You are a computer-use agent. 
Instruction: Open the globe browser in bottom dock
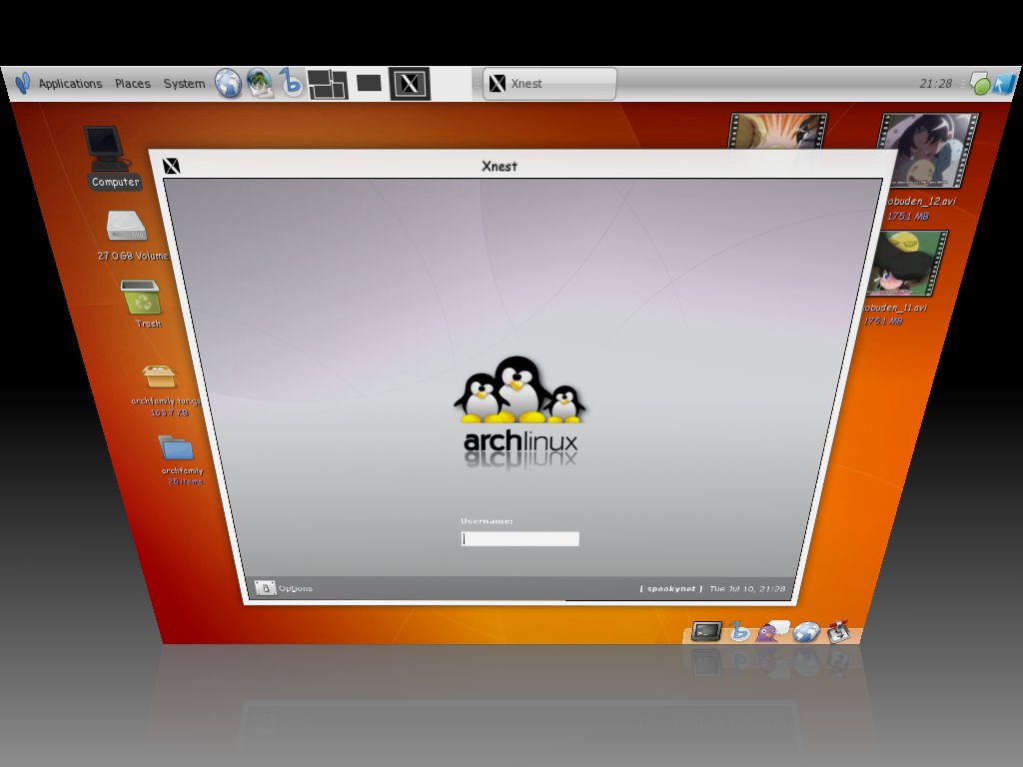pyautogui.click(x=806, y=631)
